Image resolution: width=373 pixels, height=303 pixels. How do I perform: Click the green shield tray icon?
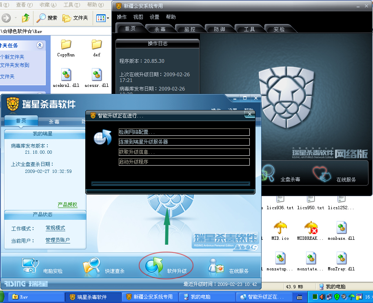(337, 296)
